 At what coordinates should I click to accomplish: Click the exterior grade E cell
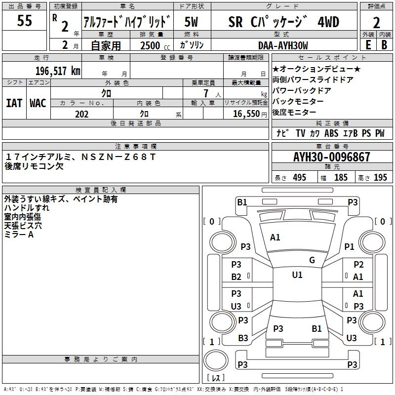pos(367,45)
